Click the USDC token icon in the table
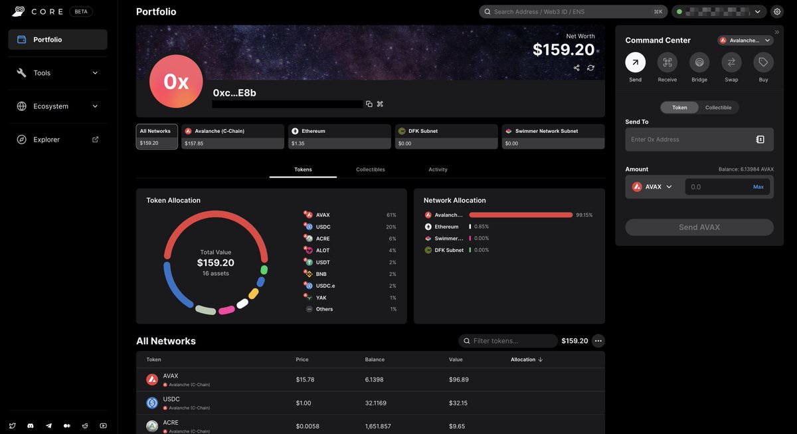This screenshot has width=797, height=434. click(152, 403)
